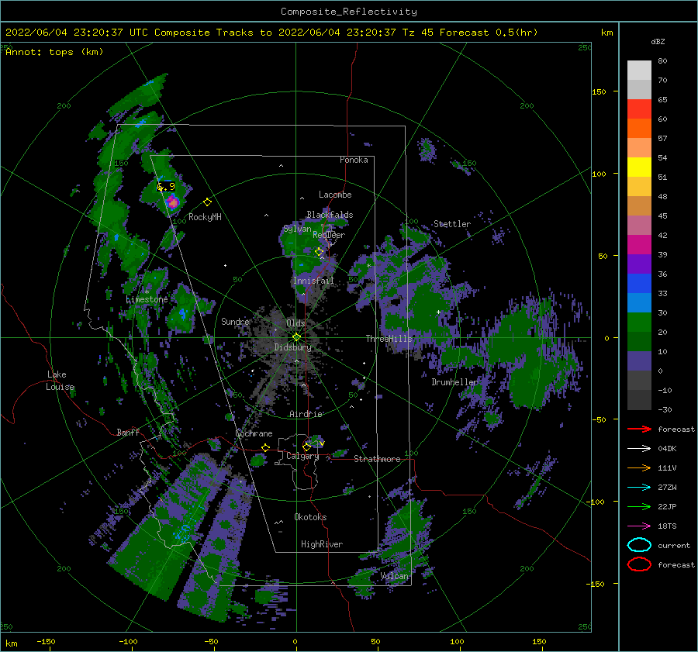Click the yellow diamond marker beside RockyMH
The width and height of the screenshot is (698, 652).
[207, 202]
